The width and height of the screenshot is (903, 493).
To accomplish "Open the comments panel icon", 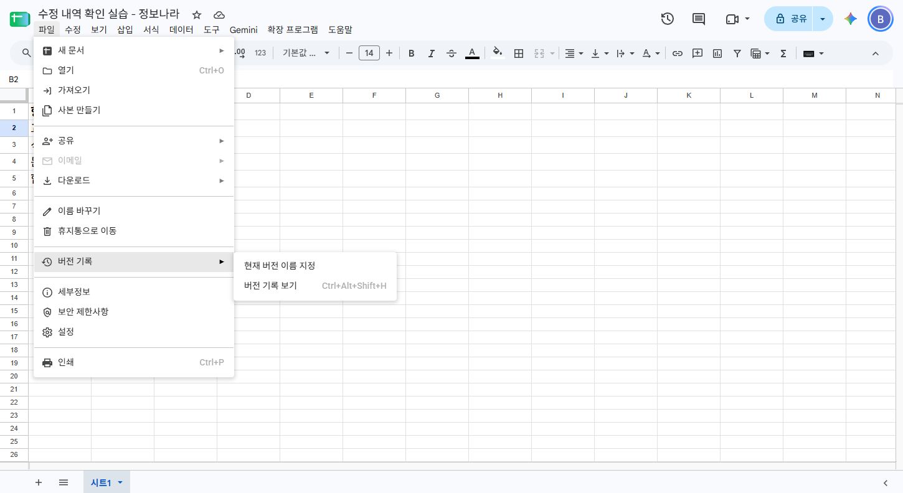I will tap(699, 19).
